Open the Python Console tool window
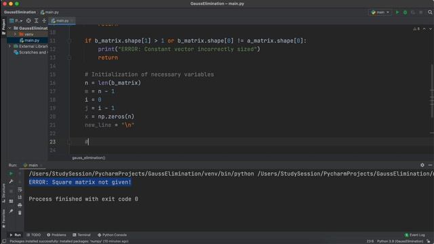Screen dimensions: 434x244 pyautogui.click(x=112, y=235)
